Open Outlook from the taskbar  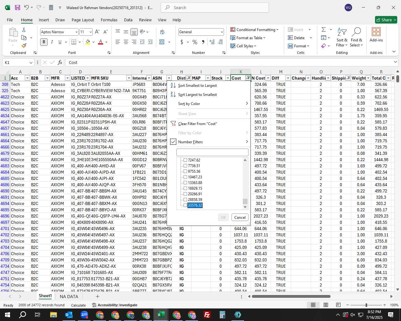pos(69,315)
